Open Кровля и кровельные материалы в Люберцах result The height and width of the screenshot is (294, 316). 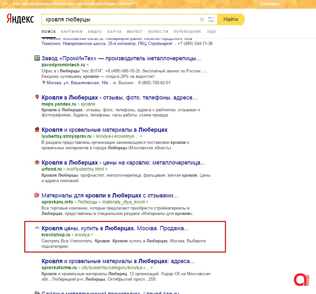(104, 130)
